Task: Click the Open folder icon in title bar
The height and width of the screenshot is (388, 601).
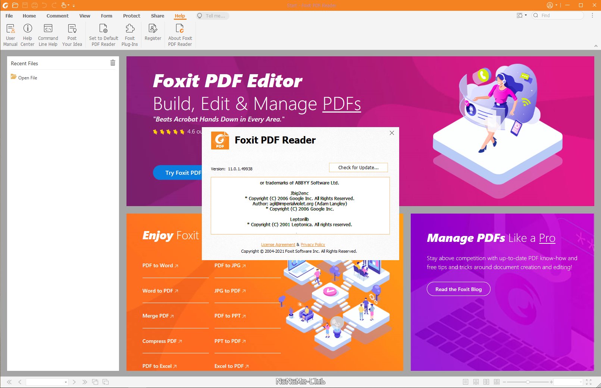Action: 15,5
